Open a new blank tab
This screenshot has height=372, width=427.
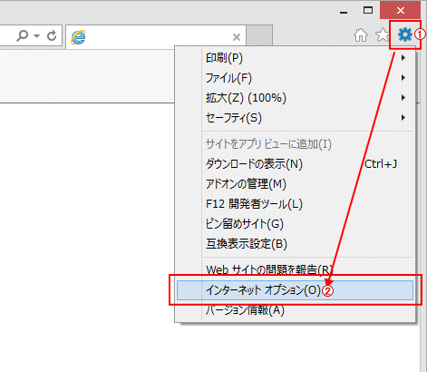coord(259,35)
